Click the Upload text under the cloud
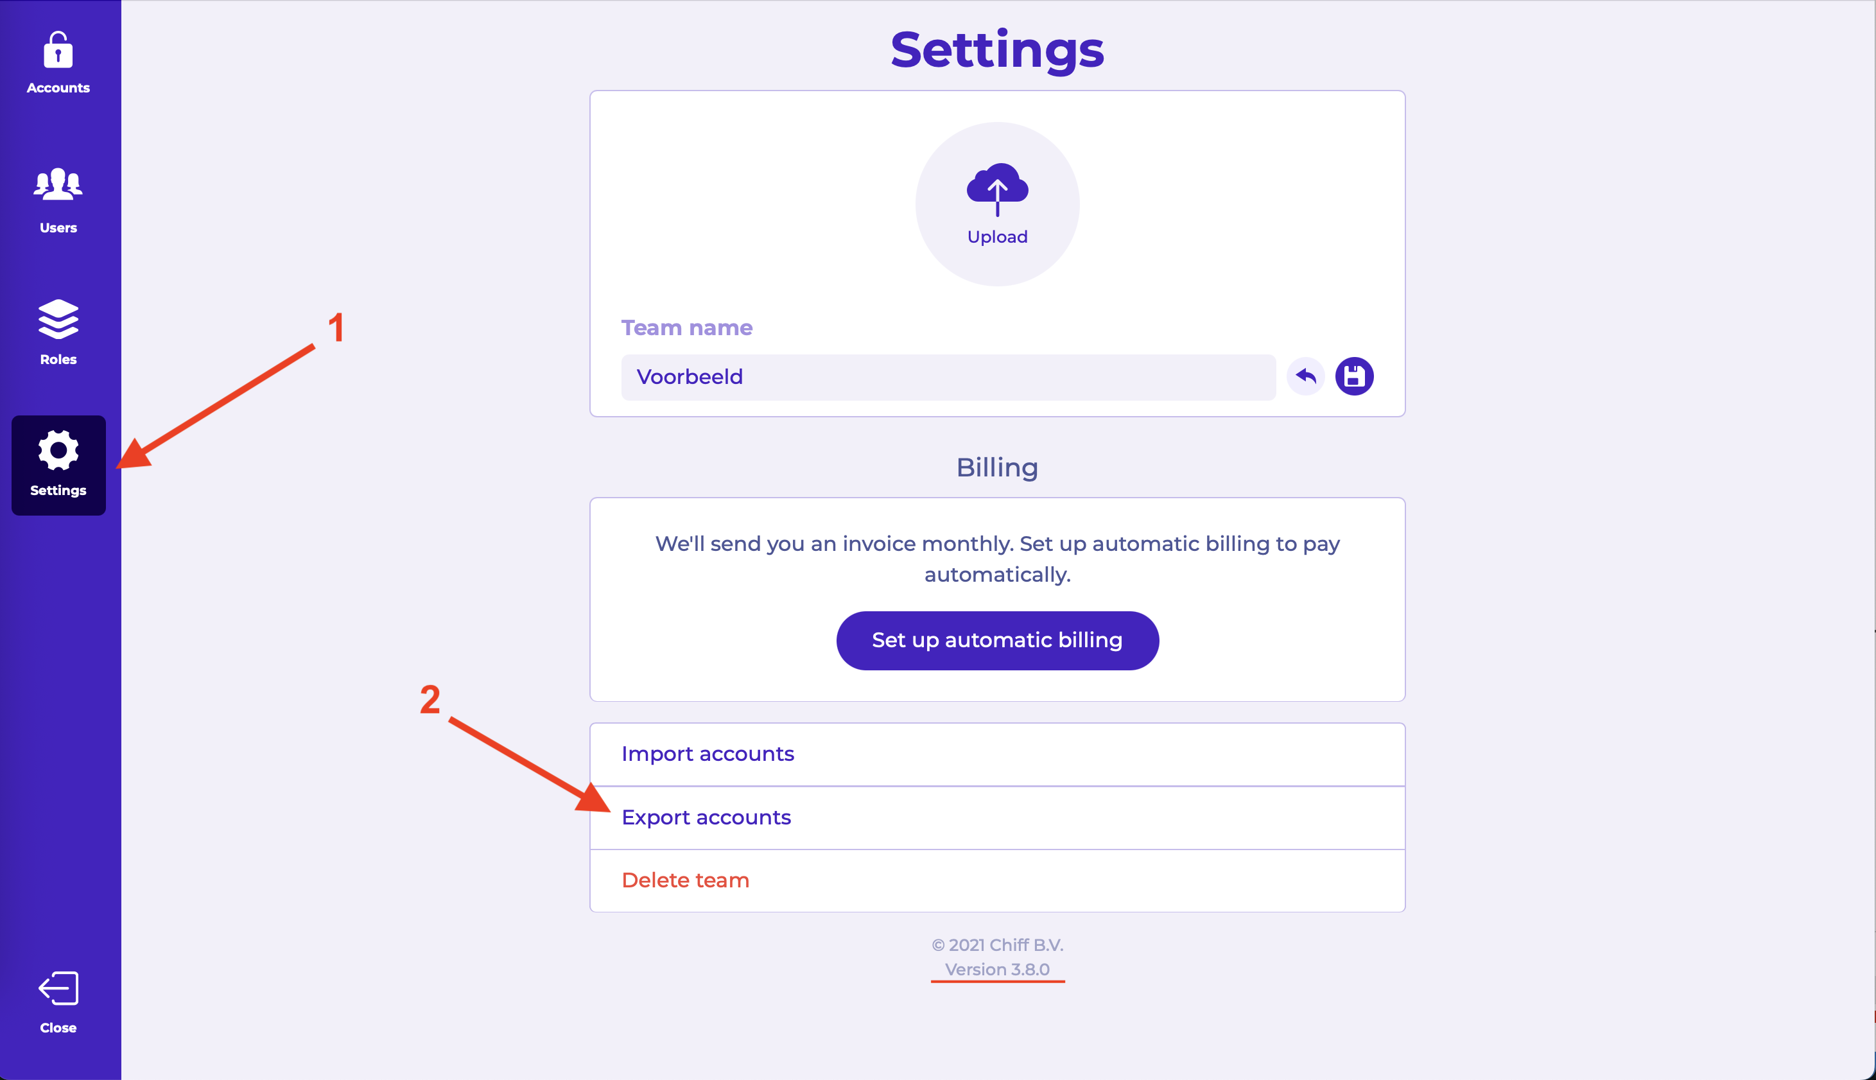 pyautogui.click(x=997, y=237)
